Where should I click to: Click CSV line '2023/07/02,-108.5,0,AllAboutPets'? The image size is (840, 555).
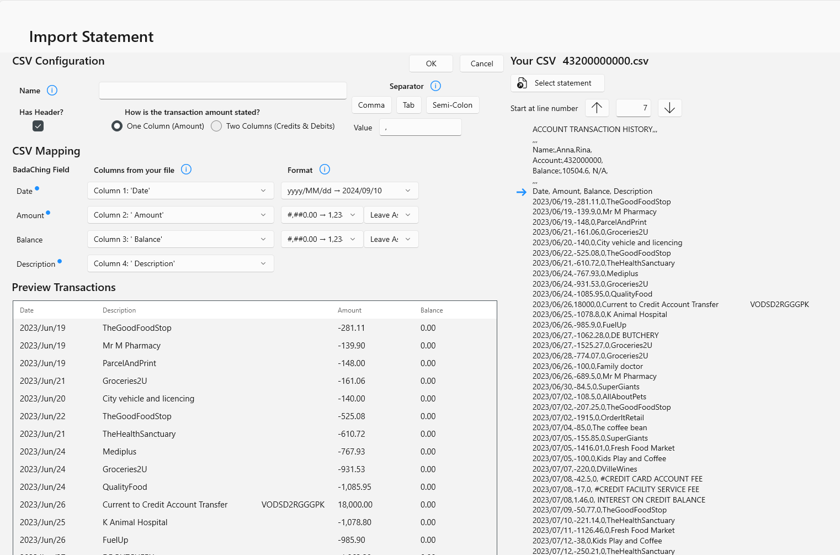[589, 397]
